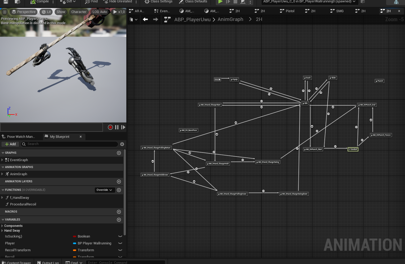Toggle the Show viewport options
Screen dimensions: 405x264
pyautogui.click(x=61, y=12)
